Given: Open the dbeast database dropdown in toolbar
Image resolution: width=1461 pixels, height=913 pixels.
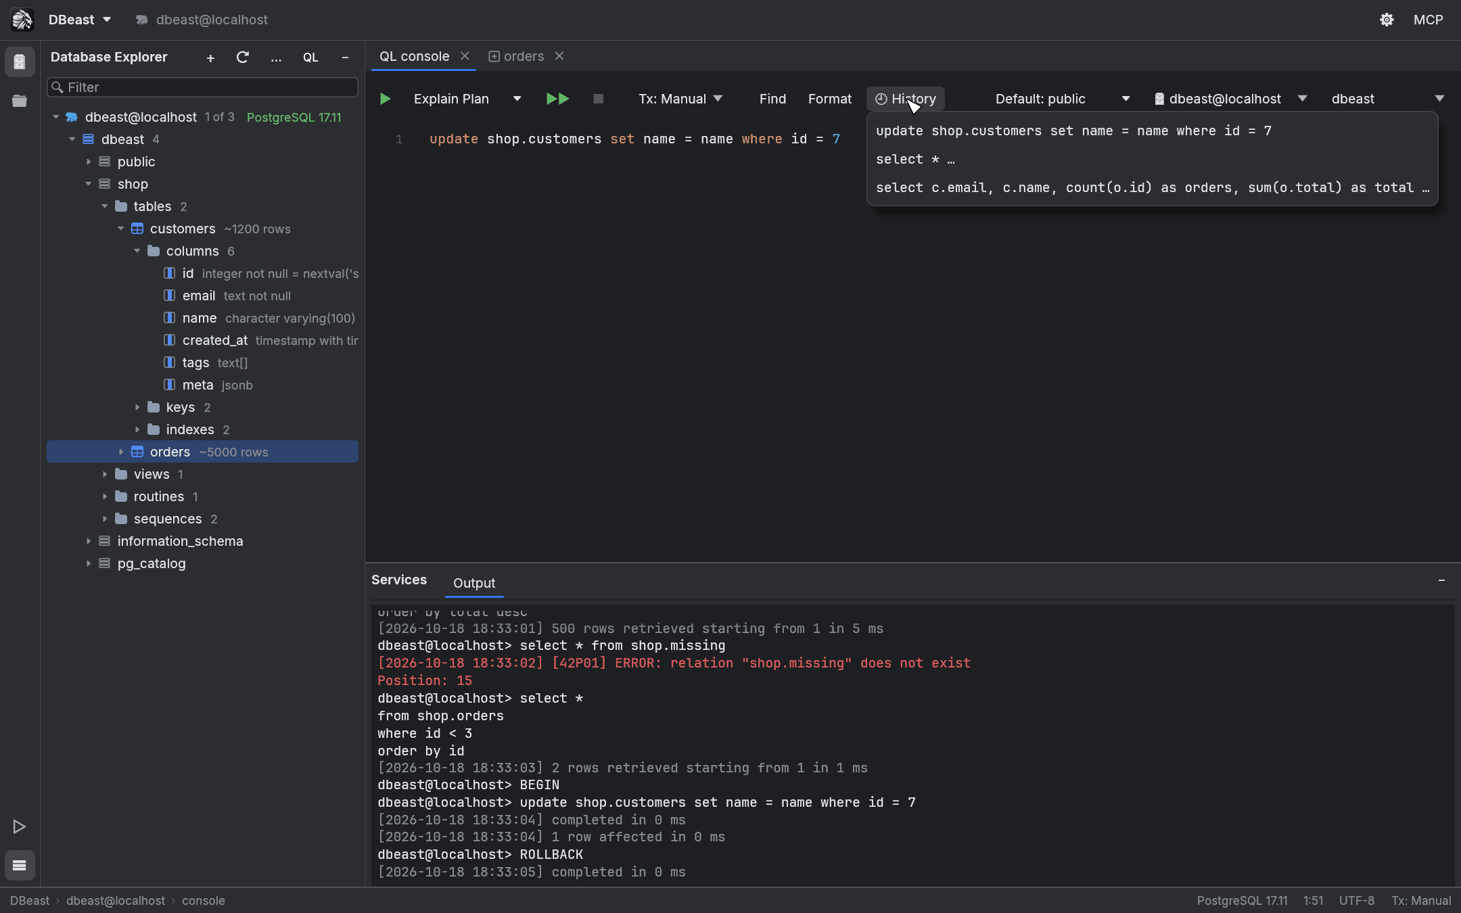Looking at the screenshot, I should tap(1388, 99).
